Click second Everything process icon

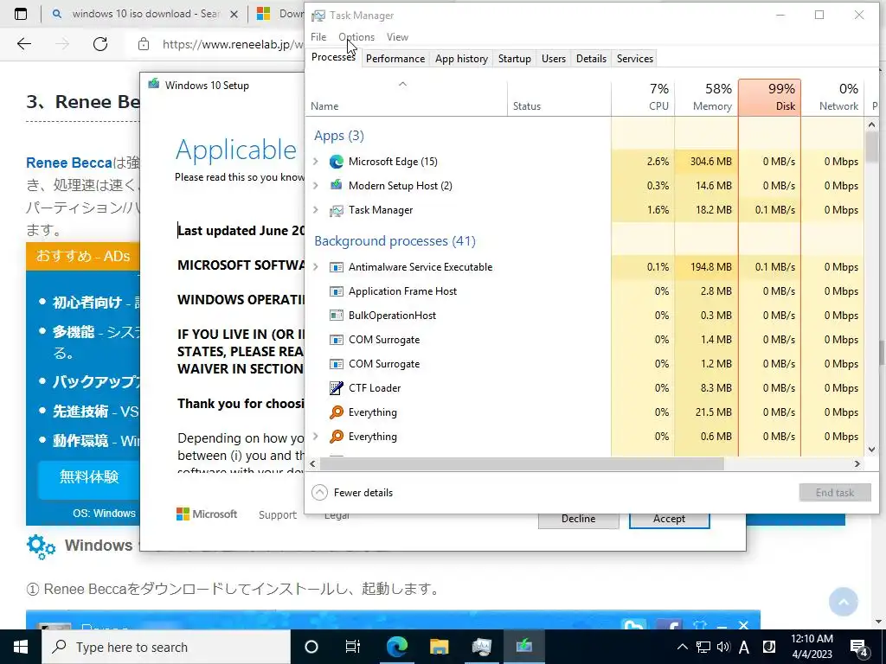pyautogui.click(x=337, y=437)
